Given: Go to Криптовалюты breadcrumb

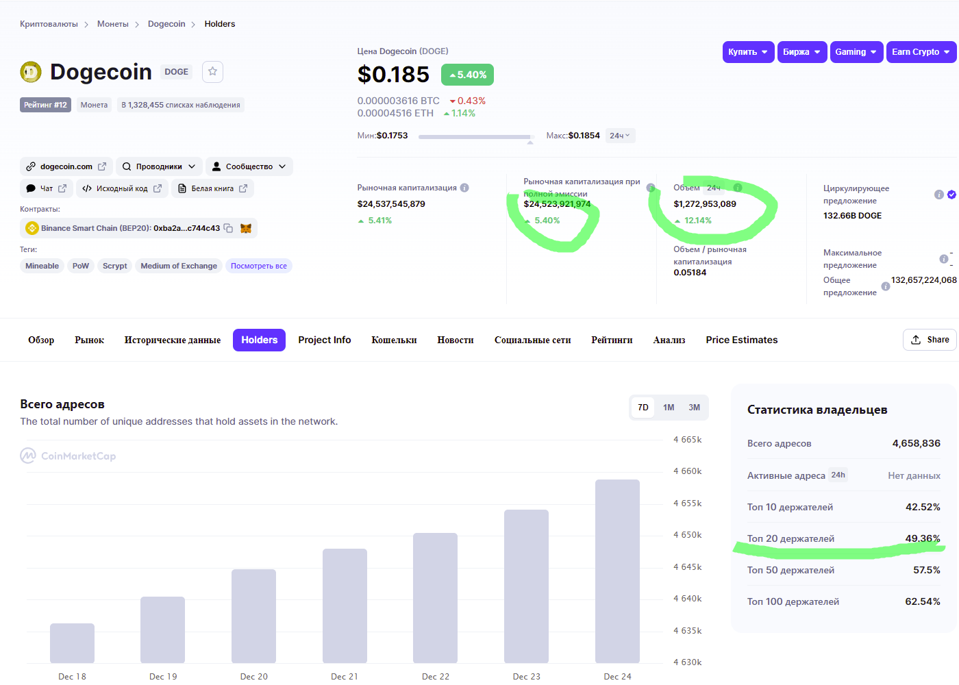Looking at the screenshot, I should 49,24.
